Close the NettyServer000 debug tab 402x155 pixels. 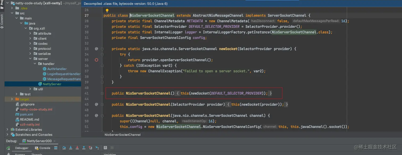pyautogui.click(x=55, y=141)
